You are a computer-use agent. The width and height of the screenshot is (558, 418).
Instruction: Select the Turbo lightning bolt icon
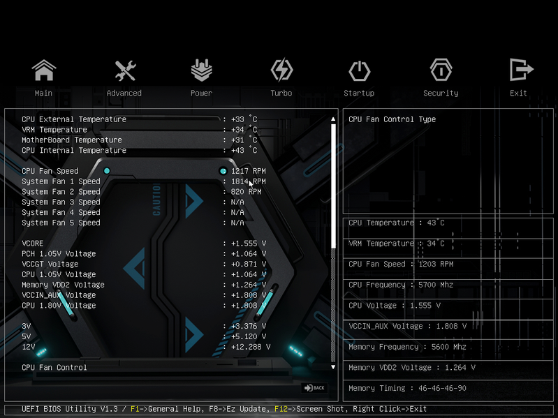pyautogui.click(x=281, y=70)
